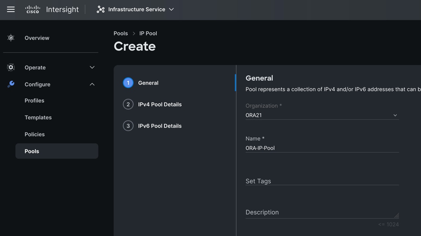The width and height of the screenshot is (421, 236).
Task: Click the Cisco logo icon
Action: (x=32, y=9)
